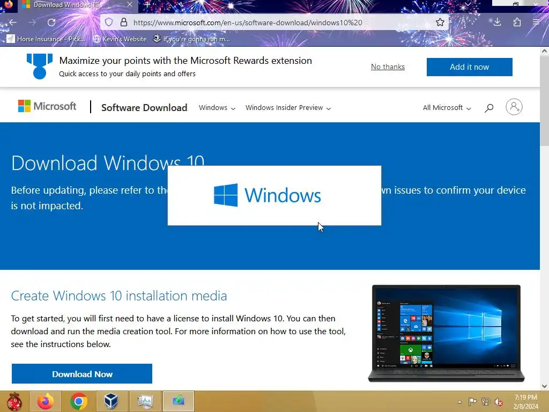Click the page scroll up arrow
549x412 pixels.
544,51
